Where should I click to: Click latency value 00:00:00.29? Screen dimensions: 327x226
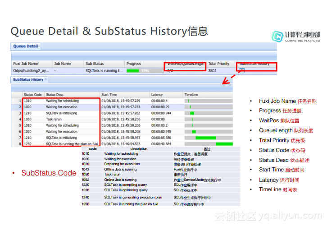coord(160,107)
